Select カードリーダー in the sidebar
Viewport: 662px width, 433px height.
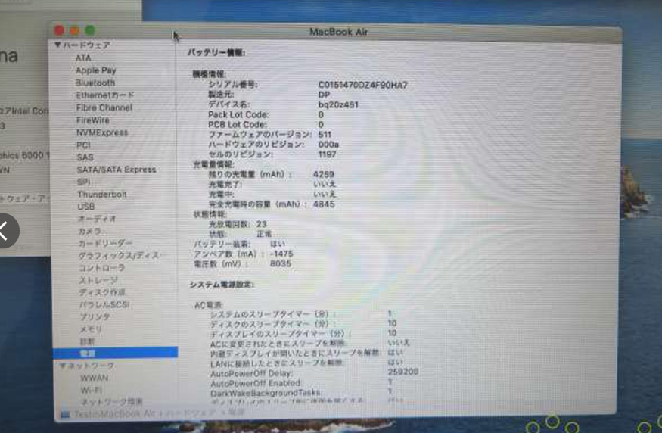[x=106, y=243]
